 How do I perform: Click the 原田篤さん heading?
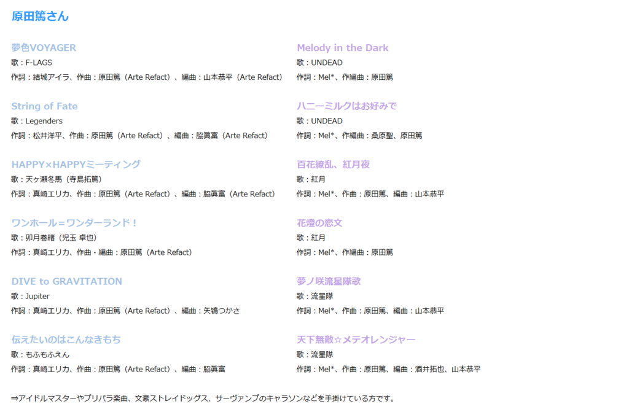(x=40, y=16)
